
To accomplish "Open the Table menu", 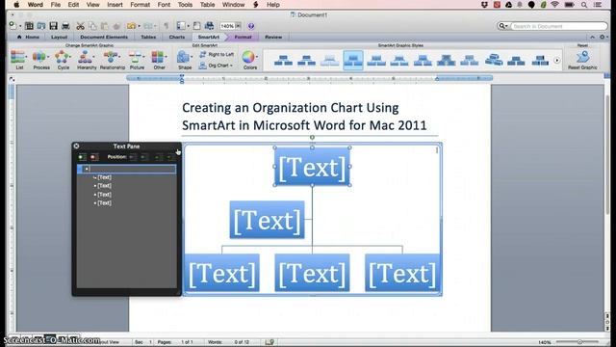I will [207, 5].
